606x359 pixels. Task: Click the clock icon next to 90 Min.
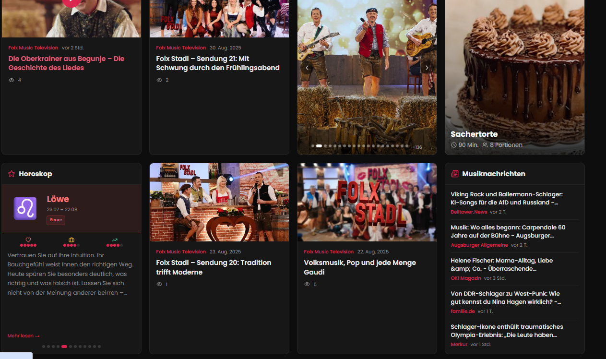click(454, 145)
